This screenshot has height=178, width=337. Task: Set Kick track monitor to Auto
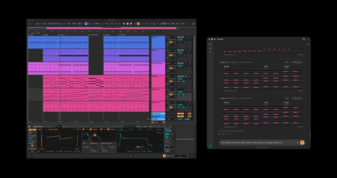pyautogui.click(x=171, y=42)
